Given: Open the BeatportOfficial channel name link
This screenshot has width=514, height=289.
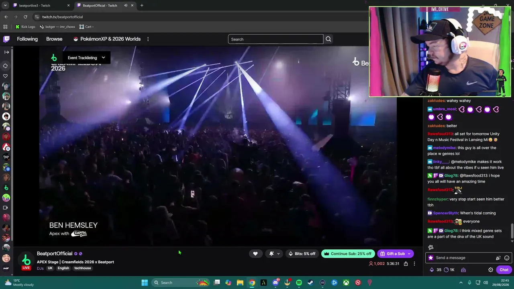Looking at the screenshot, I should (55, 254).
